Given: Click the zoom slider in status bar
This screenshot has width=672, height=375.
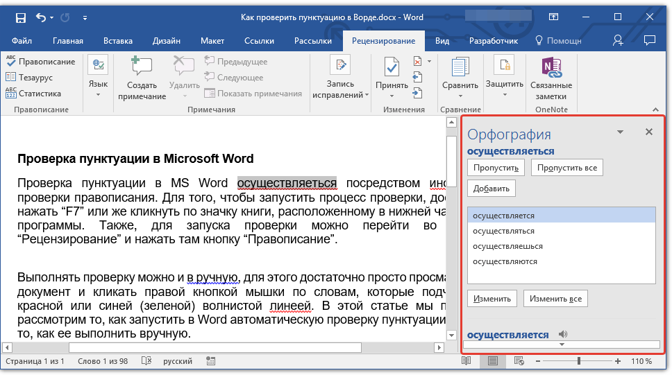Looking at the screenshot, I should (579, 361).
